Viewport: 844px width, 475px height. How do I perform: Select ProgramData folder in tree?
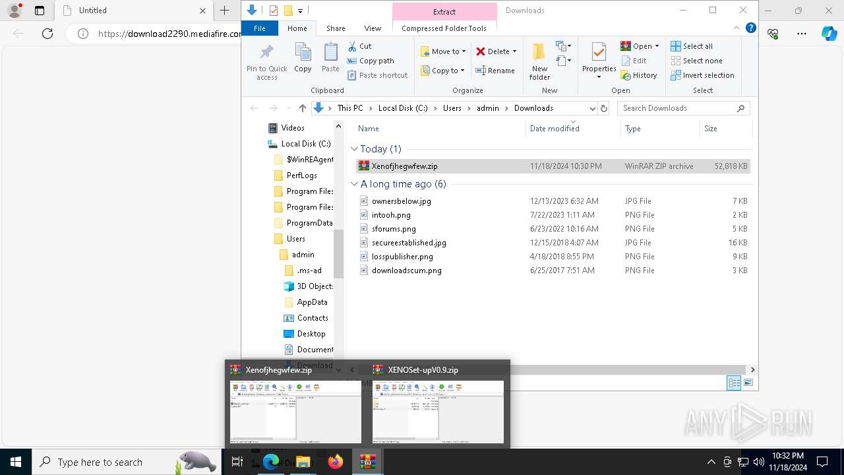303,223
